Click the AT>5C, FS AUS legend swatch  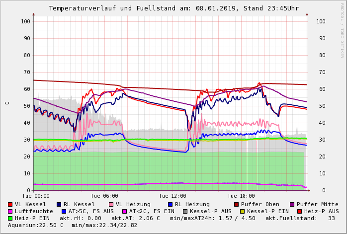point(64,211)
